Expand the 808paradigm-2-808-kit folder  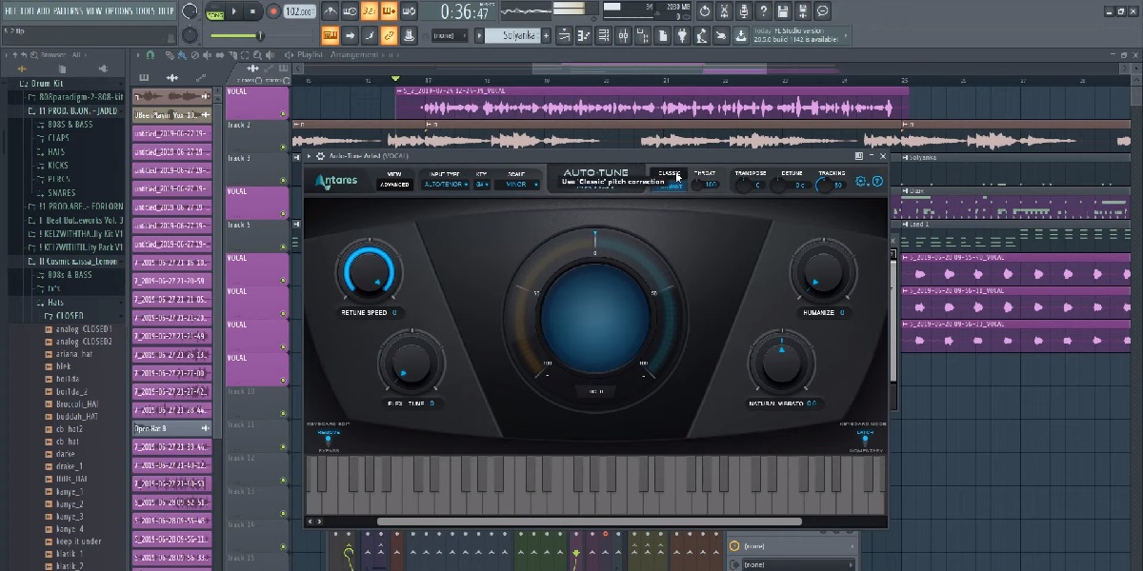tap(74, 98)
